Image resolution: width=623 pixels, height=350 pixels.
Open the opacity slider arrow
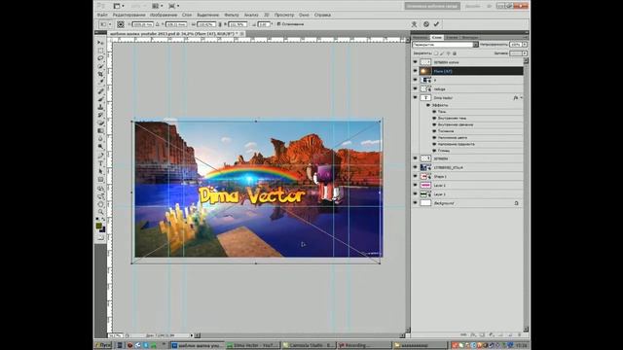[x=525, y=45]
